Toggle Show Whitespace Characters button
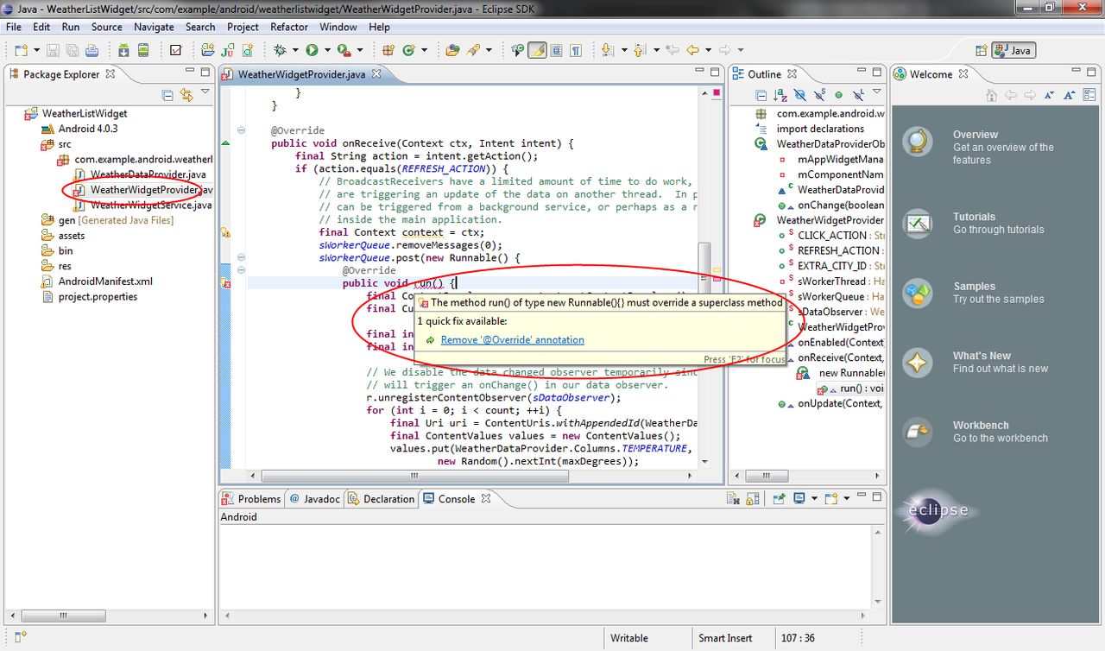The height and width of the screenshot is (651, 1105). [x=576, y=50]
